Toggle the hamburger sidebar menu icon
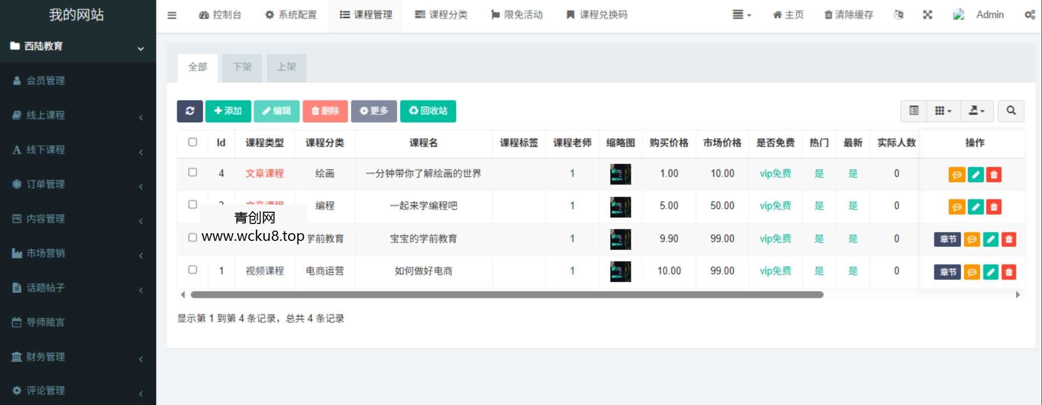1042x405 pixels. [x=172, y=15]
